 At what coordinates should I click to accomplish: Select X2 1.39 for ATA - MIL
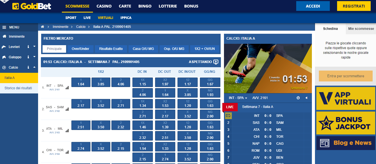coord(165,125)
